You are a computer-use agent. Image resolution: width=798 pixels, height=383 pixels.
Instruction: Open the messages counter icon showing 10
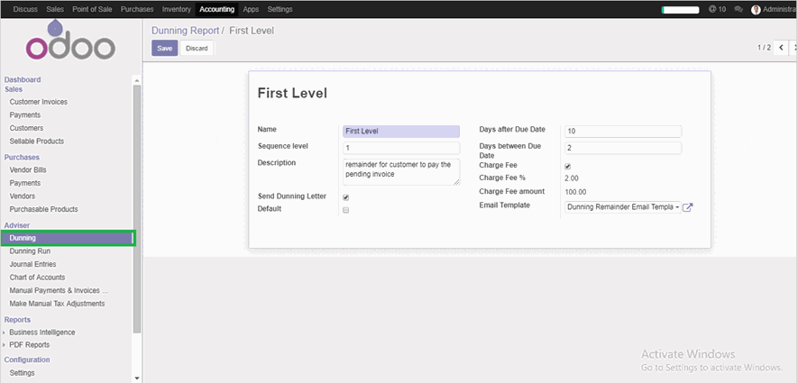click(717, 9)
